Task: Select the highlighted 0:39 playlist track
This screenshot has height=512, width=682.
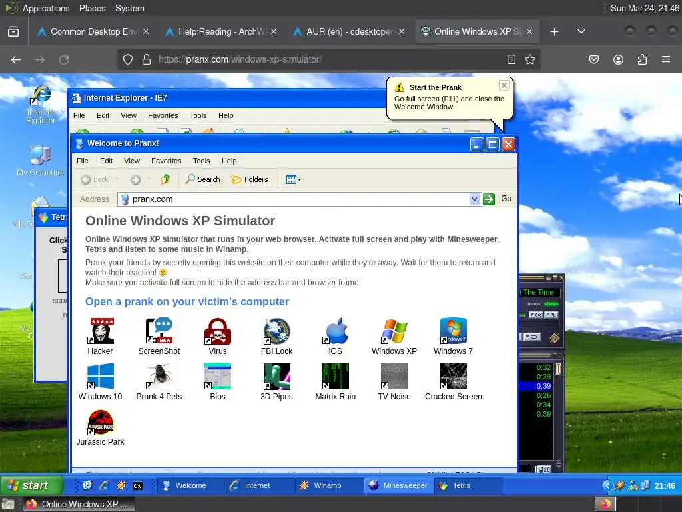Action: pos(536,386)
